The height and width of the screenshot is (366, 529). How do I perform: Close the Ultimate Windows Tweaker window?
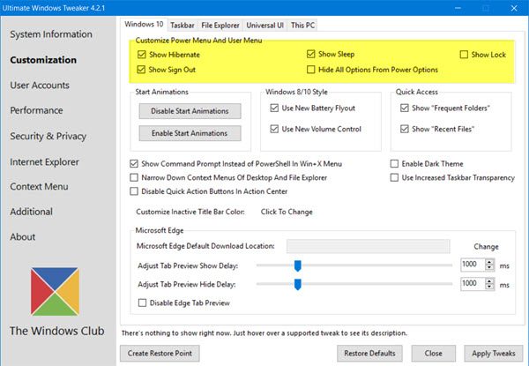tap(514, 8)
